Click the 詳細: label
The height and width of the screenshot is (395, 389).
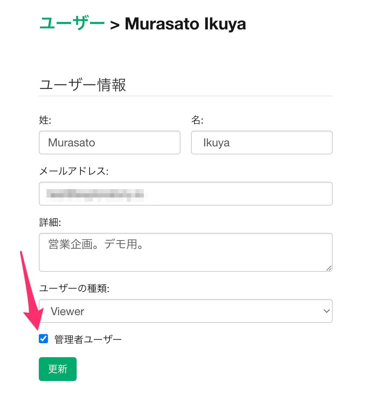click(50, 222)
